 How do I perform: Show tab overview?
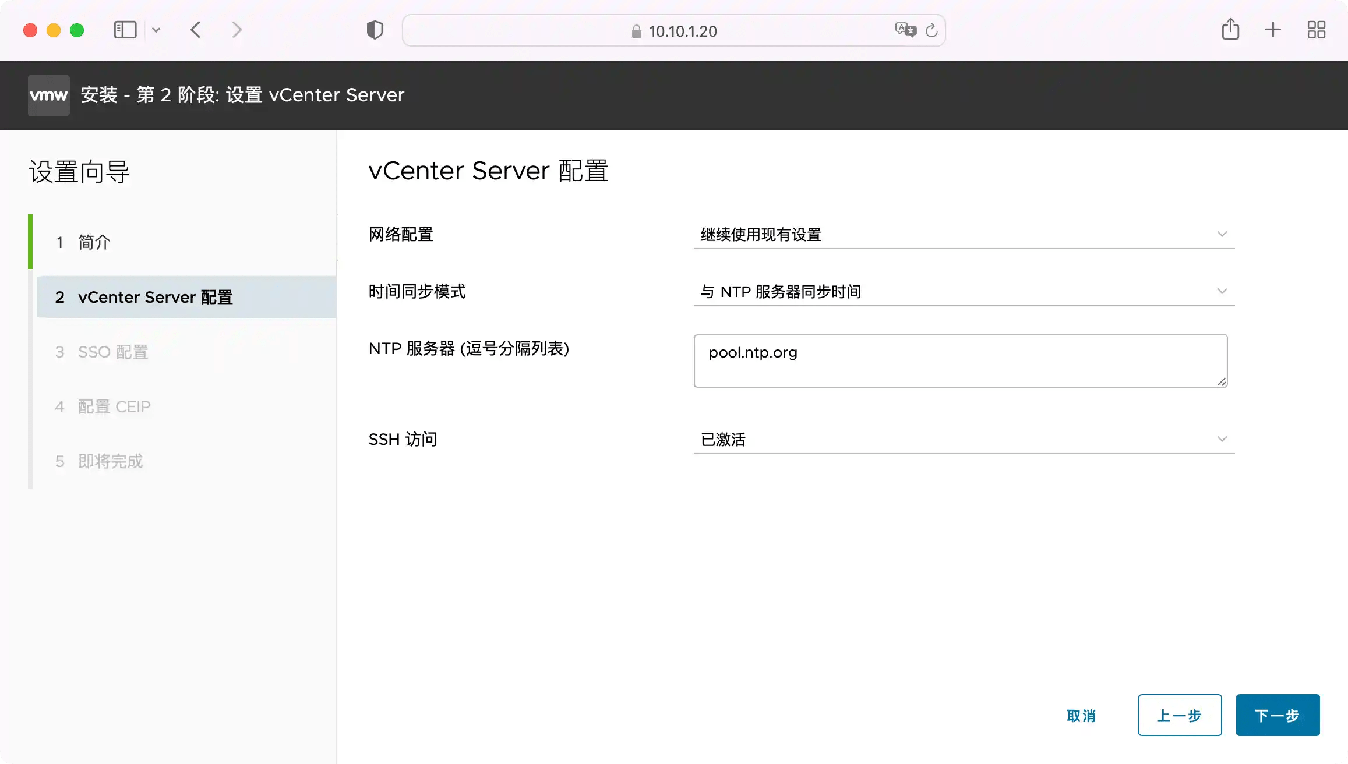[x=1315, y=29]
